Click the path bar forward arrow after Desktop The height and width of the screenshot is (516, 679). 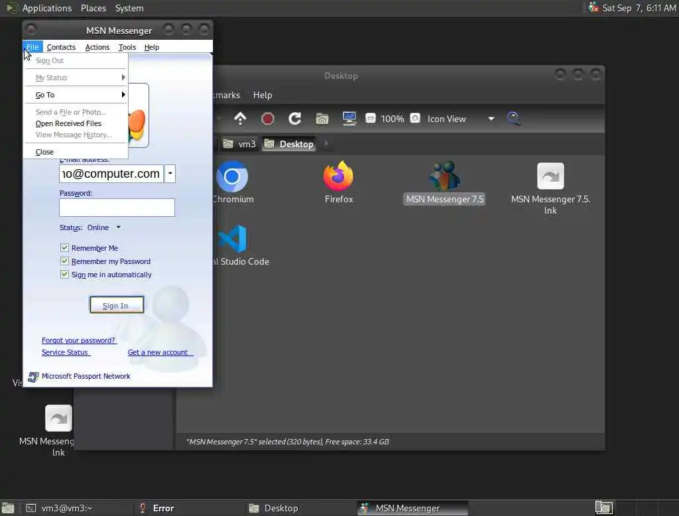click(326, 143)
